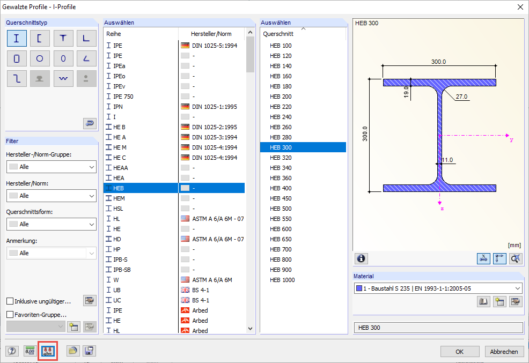
Task: Click the help icon at bottom left
Action: [12, 351]
